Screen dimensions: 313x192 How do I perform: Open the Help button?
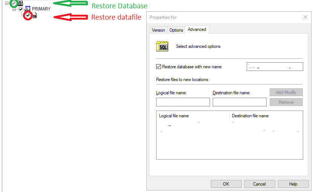[x=293, y=184]
